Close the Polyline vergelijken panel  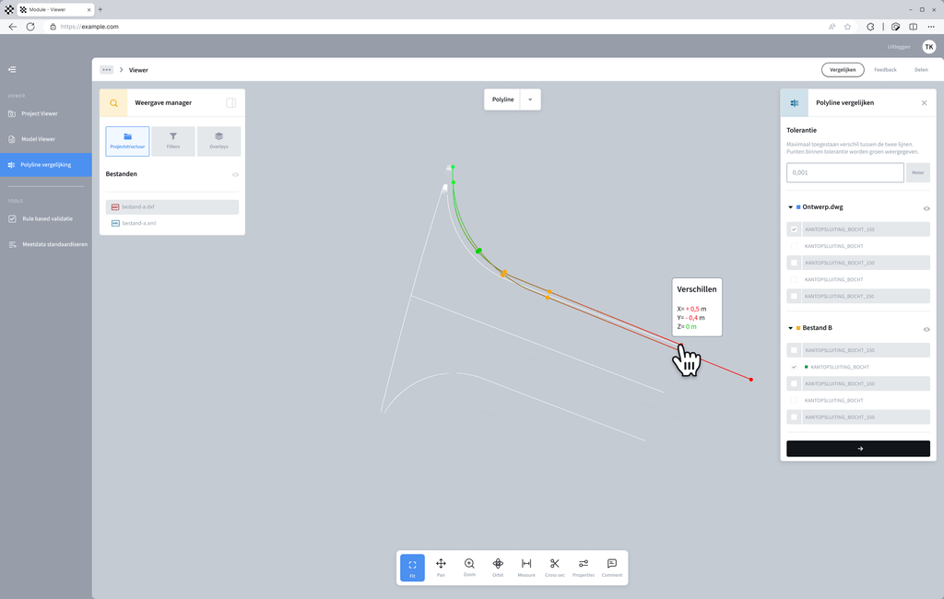click(924, 103)
